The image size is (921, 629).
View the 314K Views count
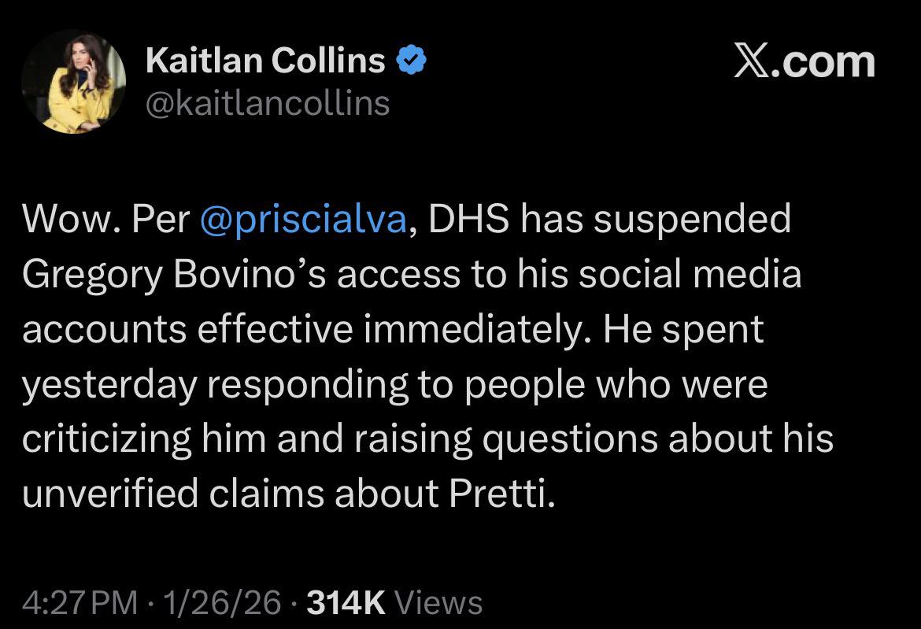(x=393, y=602)
